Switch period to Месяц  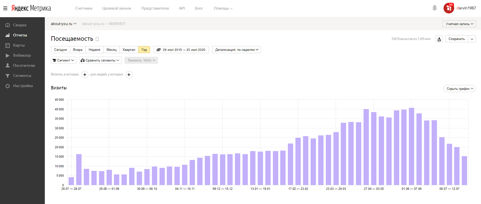pyautogui.click(x=111, y=50)
